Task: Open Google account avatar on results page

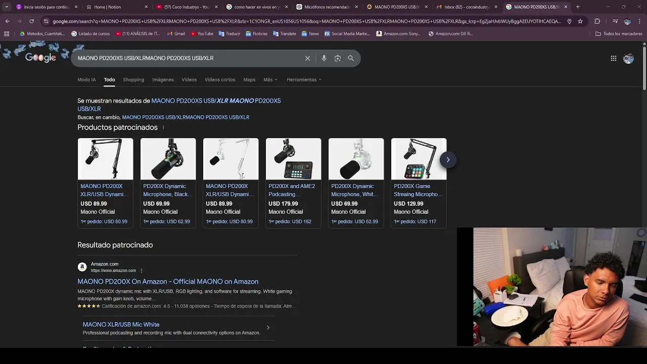Action: pos(628,59)
